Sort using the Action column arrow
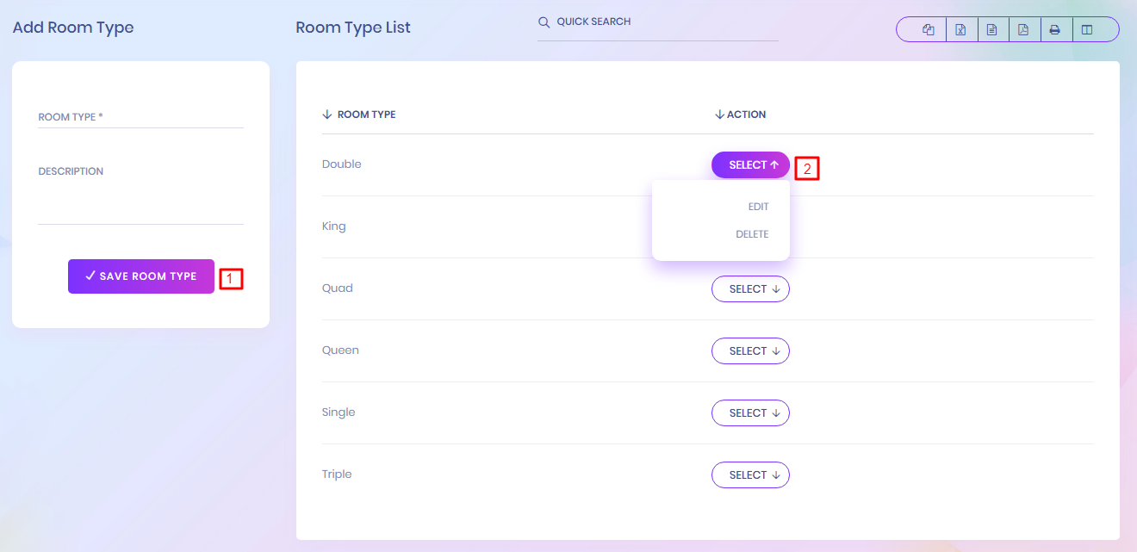The image size is (1137, 552). click(719, 115)
